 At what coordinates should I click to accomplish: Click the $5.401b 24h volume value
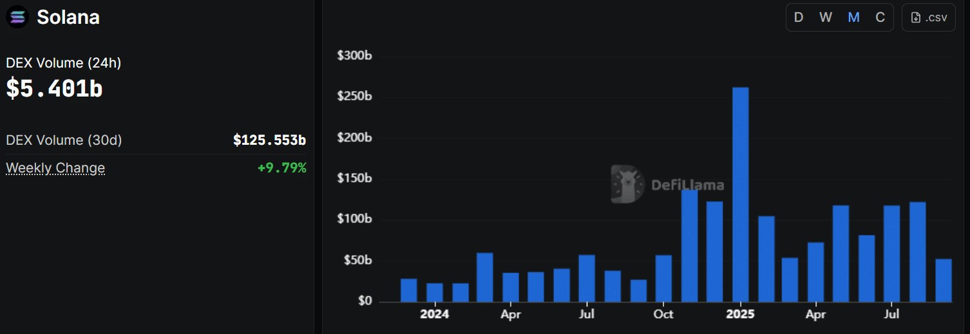coord(55,88)
